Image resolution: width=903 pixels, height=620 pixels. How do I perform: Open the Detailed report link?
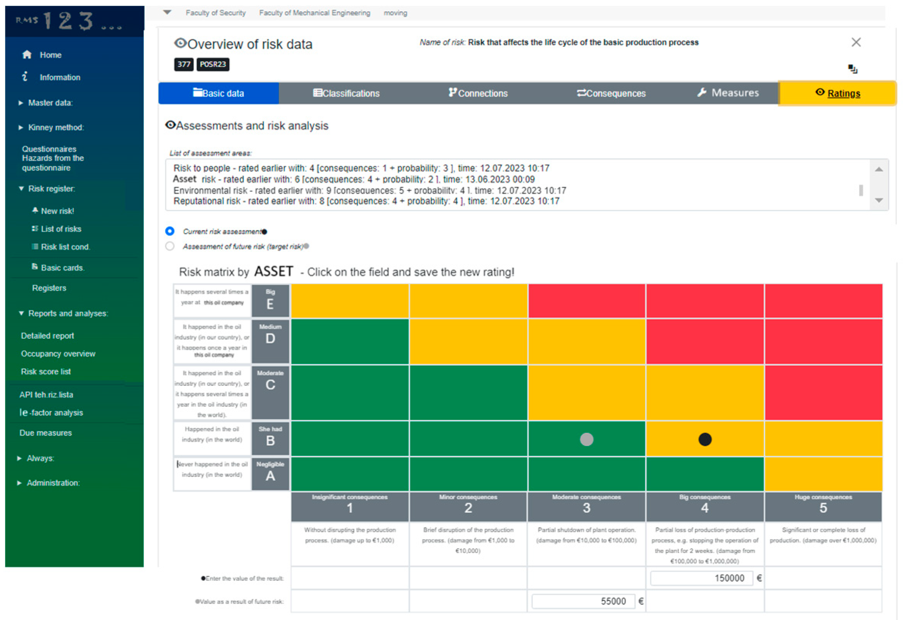tap(47, 336)
